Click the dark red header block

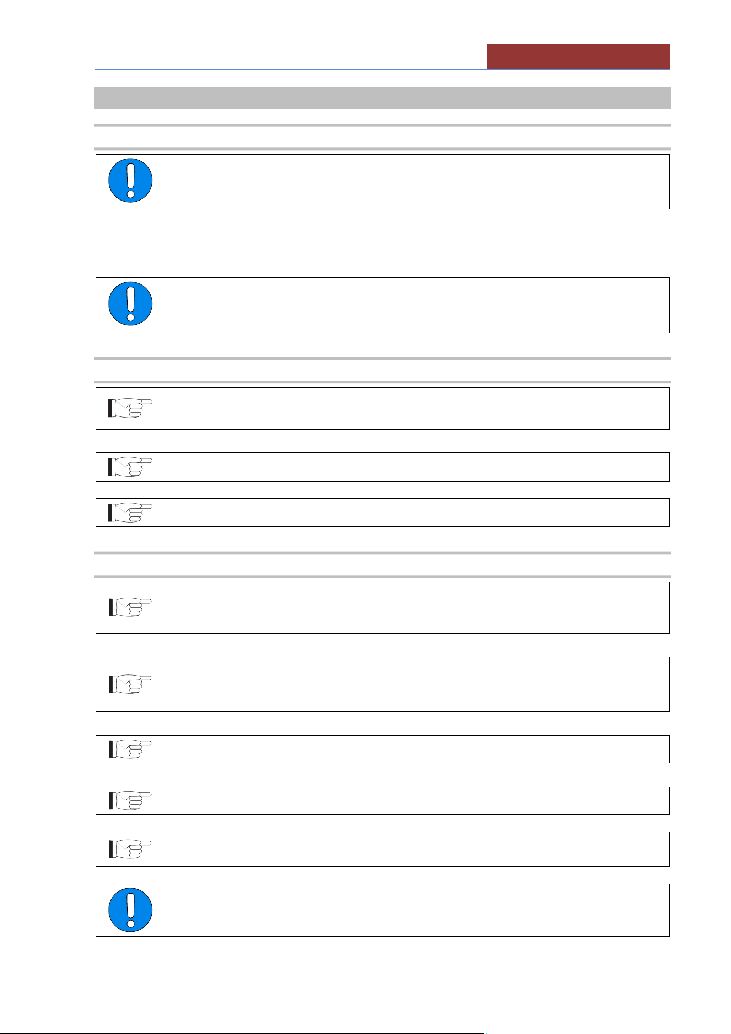pos(578,56)
